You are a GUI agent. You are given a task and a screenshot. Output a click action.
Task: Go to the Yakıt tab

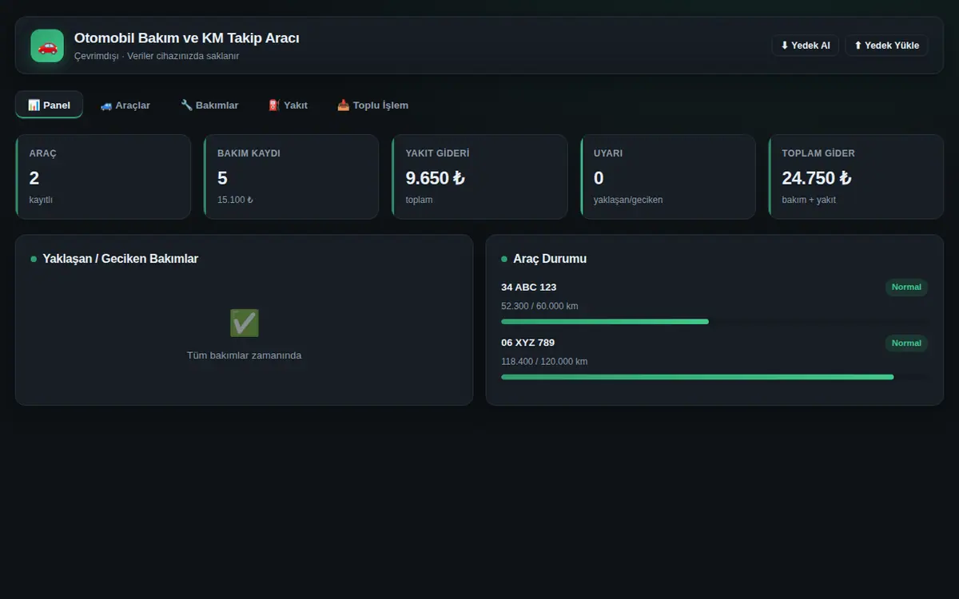(x=288, y=105)
